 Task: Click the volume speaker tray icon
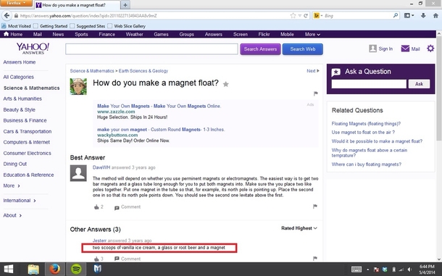pyautogui.click(x=409, y=269)
